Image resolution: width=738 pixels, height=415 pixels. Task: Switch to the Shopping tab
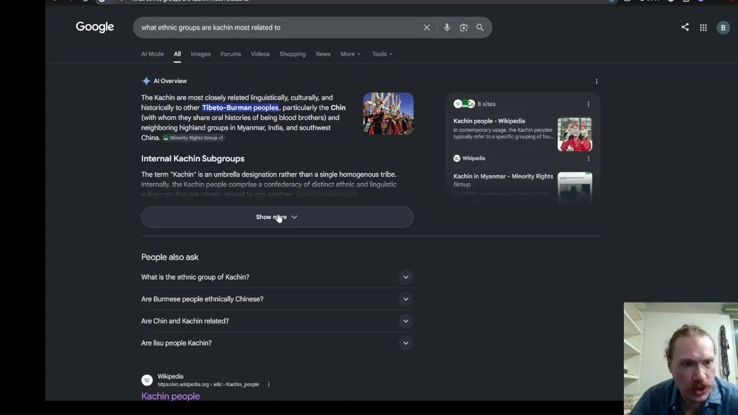click(x=292, y=54)
